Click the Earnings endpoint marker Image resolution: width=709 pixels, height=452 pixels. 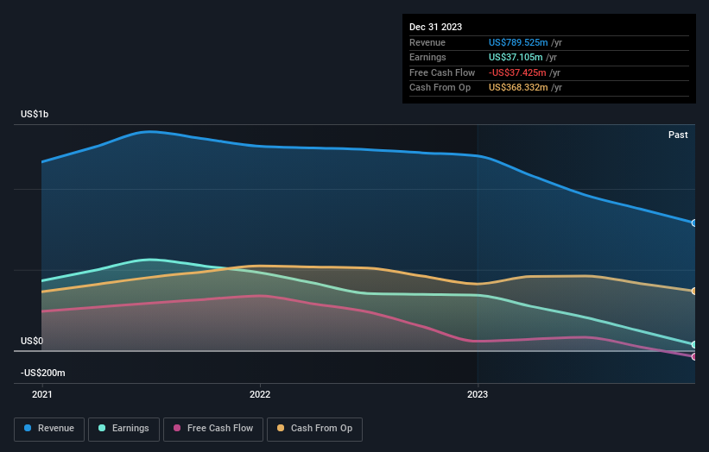point(694,344)
